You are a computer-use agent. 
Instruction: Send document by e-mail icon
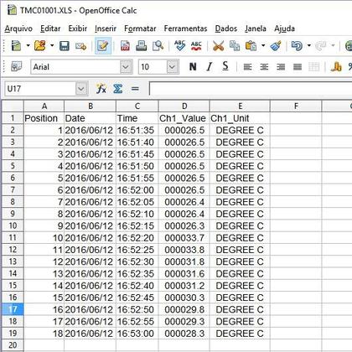point(81,46)
